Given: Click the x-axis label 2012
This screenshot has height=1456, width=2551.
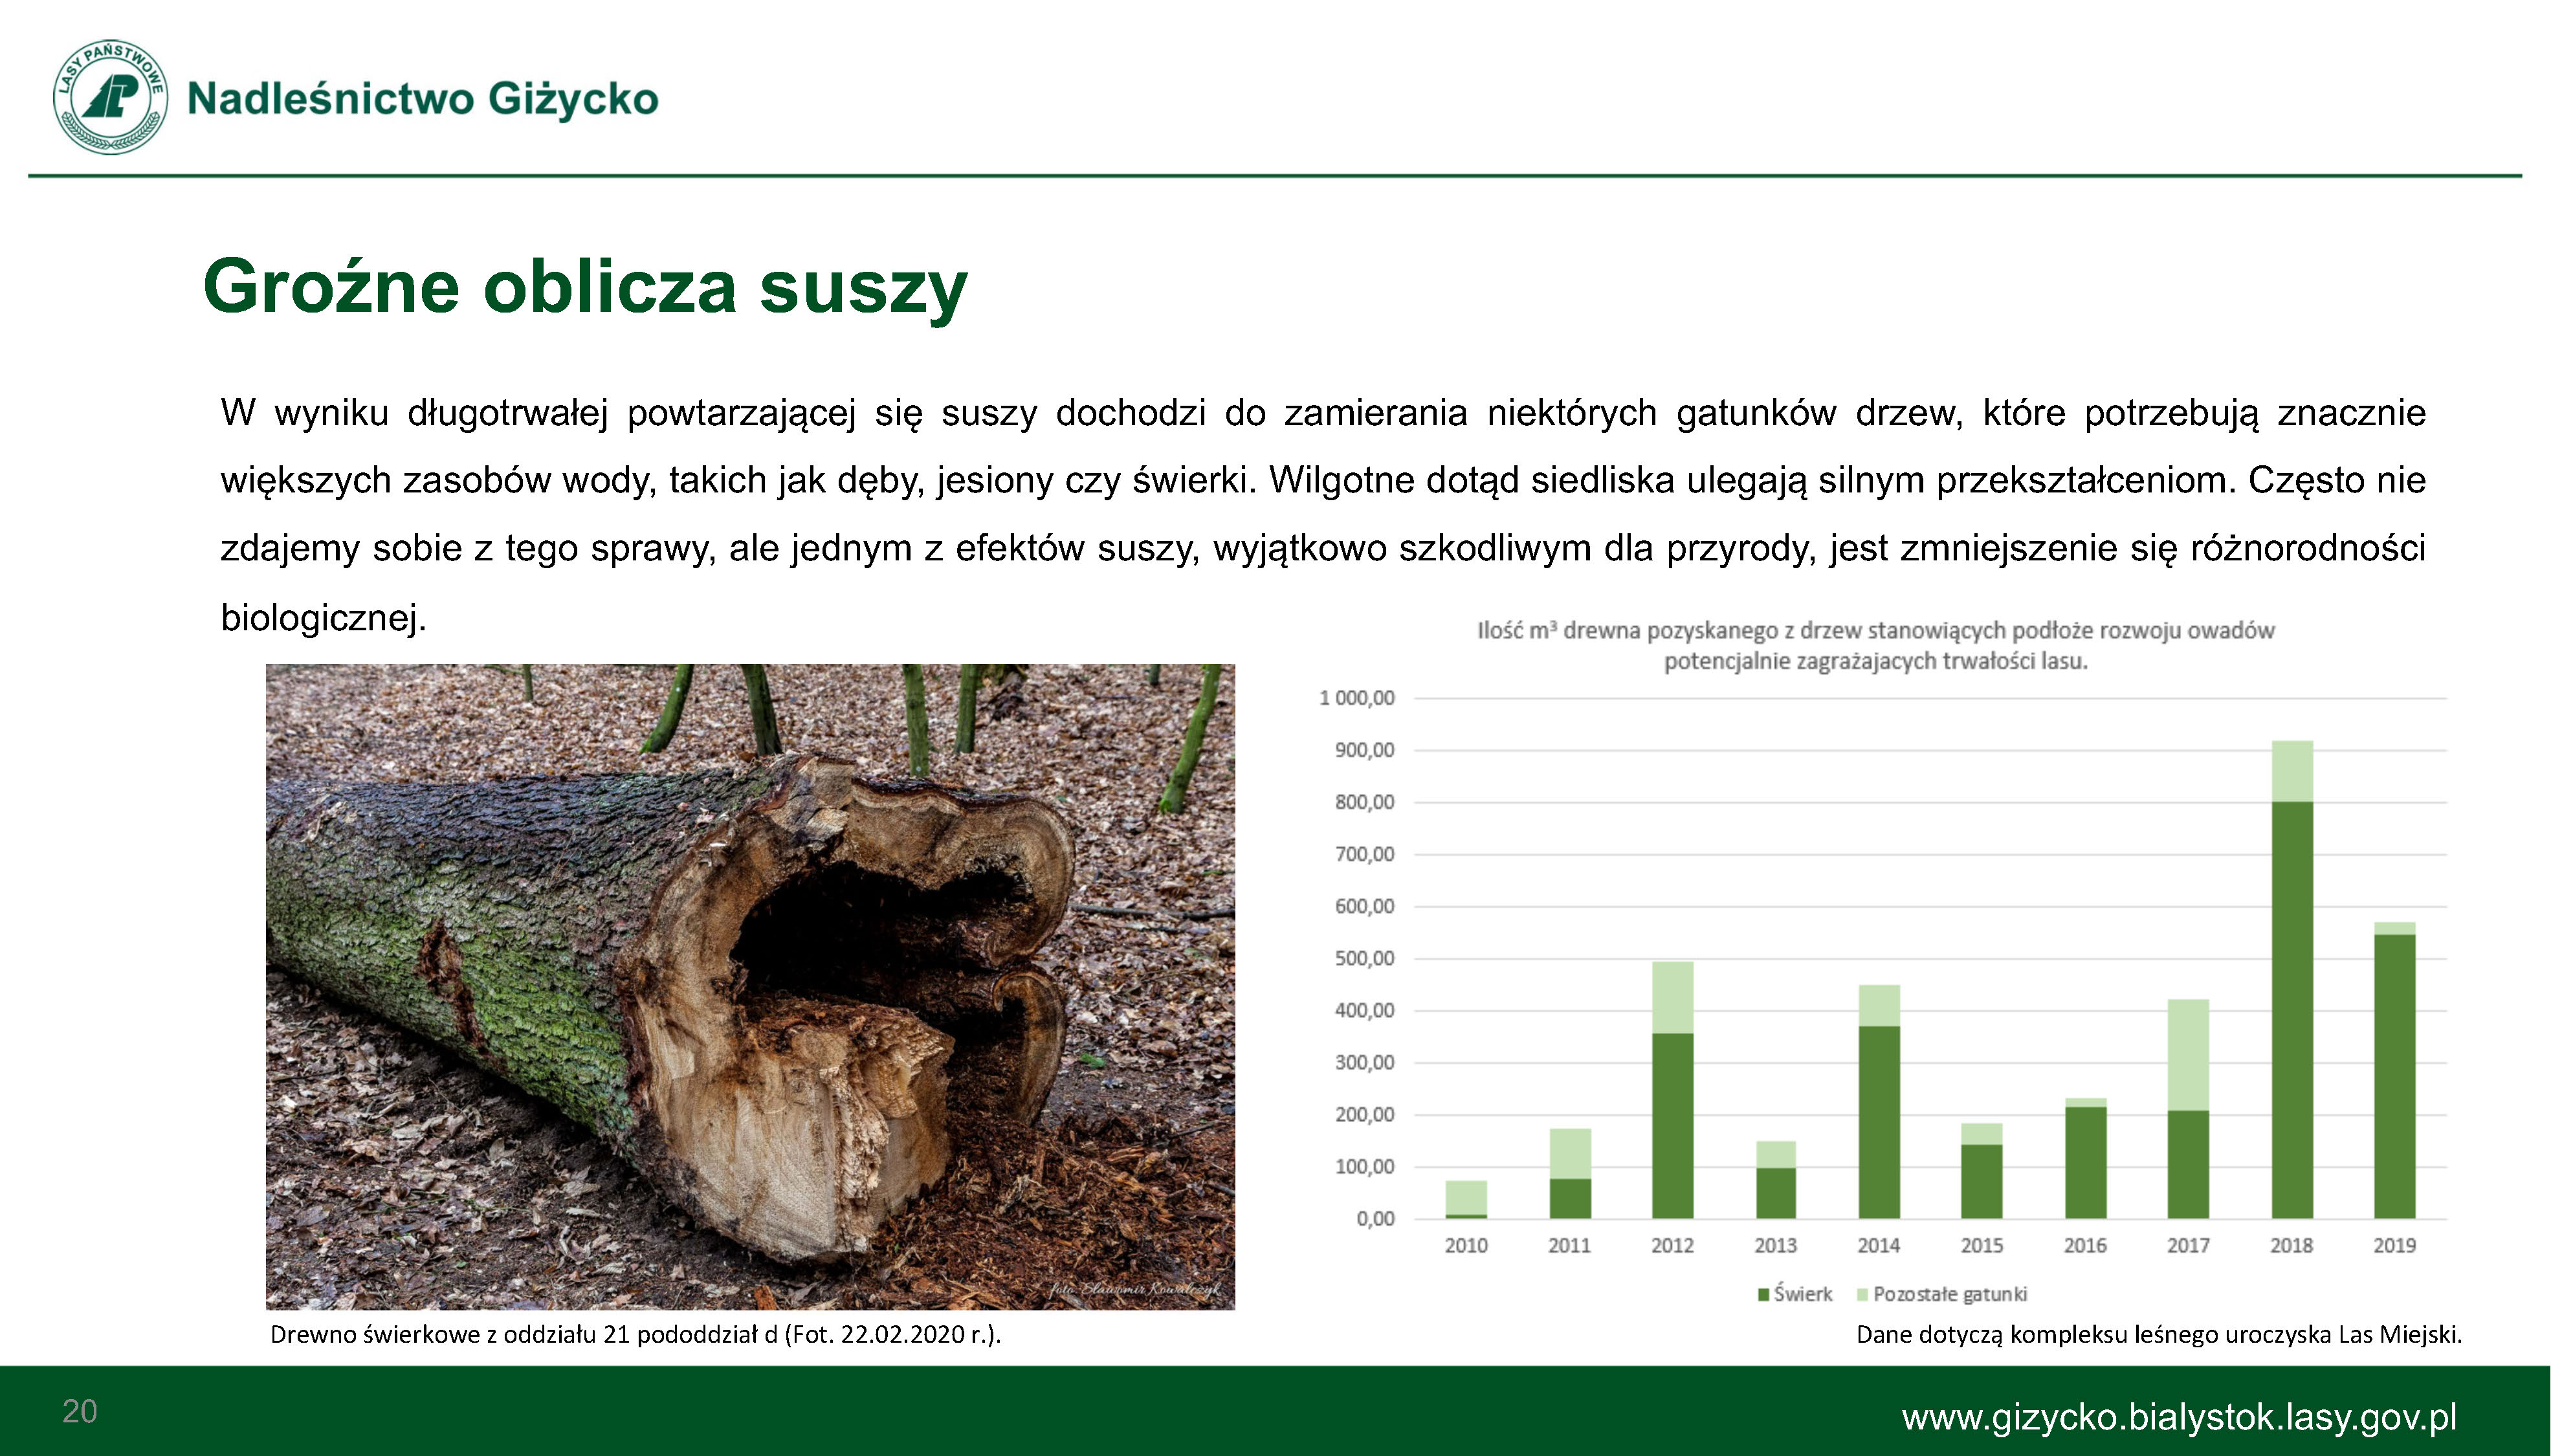Looking at the screenshot, I should point(1673,1246).
